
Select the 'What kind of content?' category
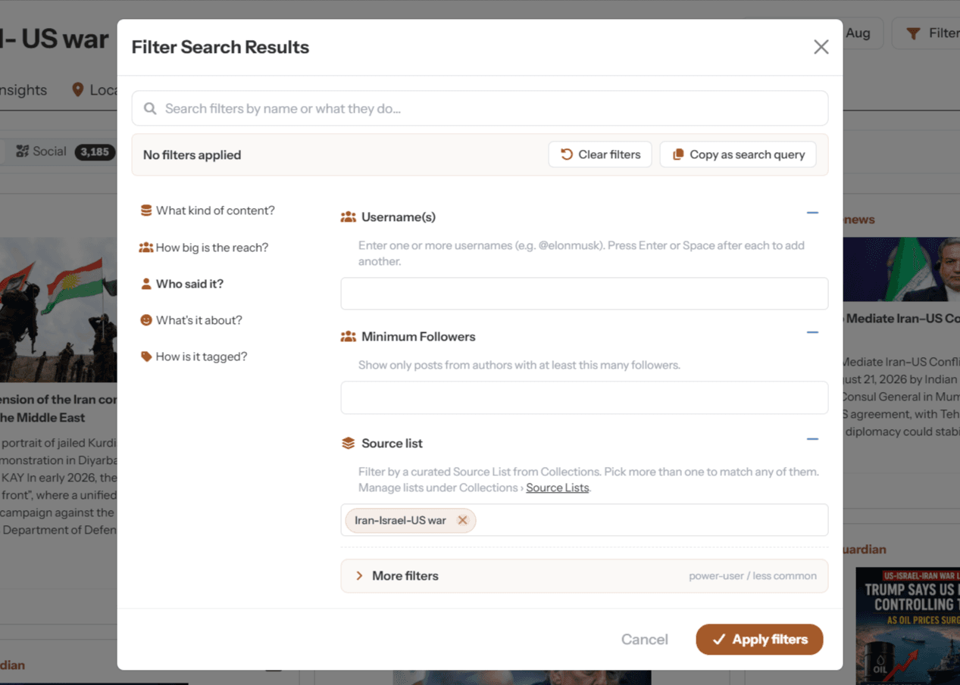click(208, 210)
